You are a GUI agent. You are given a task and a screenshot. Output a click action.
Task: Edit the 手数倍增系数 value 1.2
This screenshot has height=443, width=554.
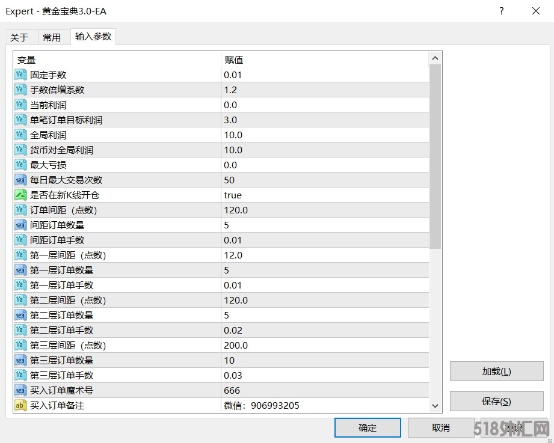click(x=325, y=90)
